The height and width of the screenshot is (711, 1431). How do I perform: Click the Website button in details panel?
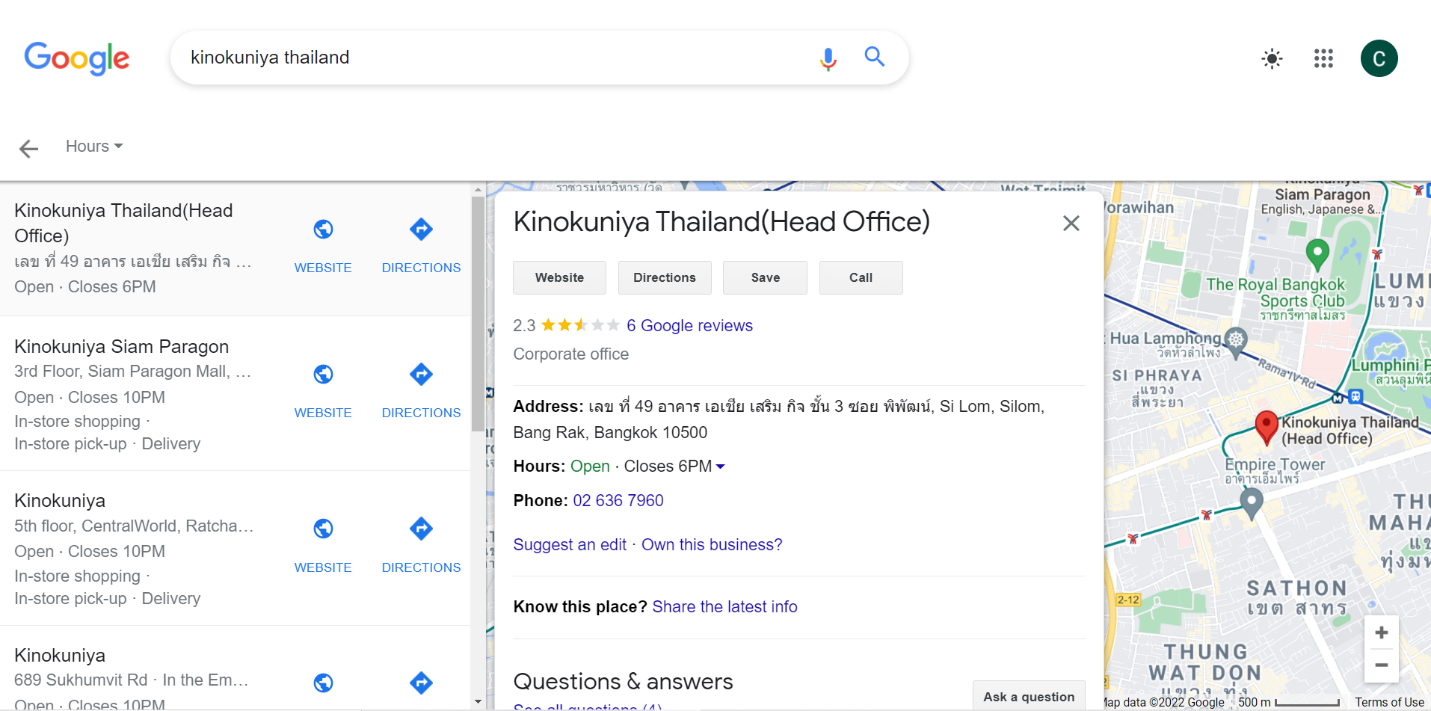click(559, 277)
